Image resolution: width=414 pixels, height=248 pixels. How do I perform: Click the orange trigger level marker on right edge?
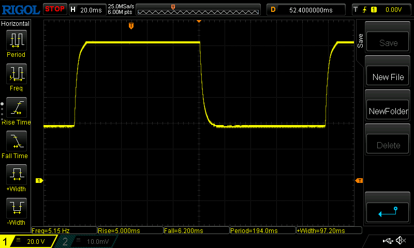coord(359,180)
